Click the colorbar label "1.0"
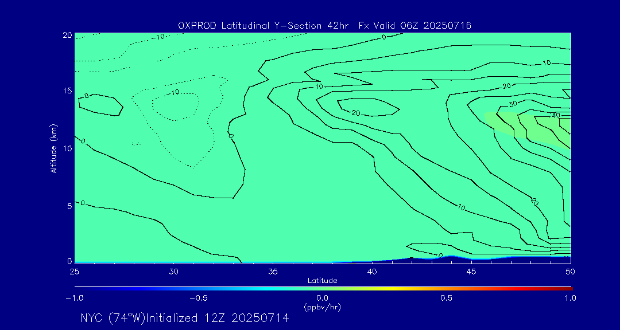620x330 pixels. click(570, 298)
